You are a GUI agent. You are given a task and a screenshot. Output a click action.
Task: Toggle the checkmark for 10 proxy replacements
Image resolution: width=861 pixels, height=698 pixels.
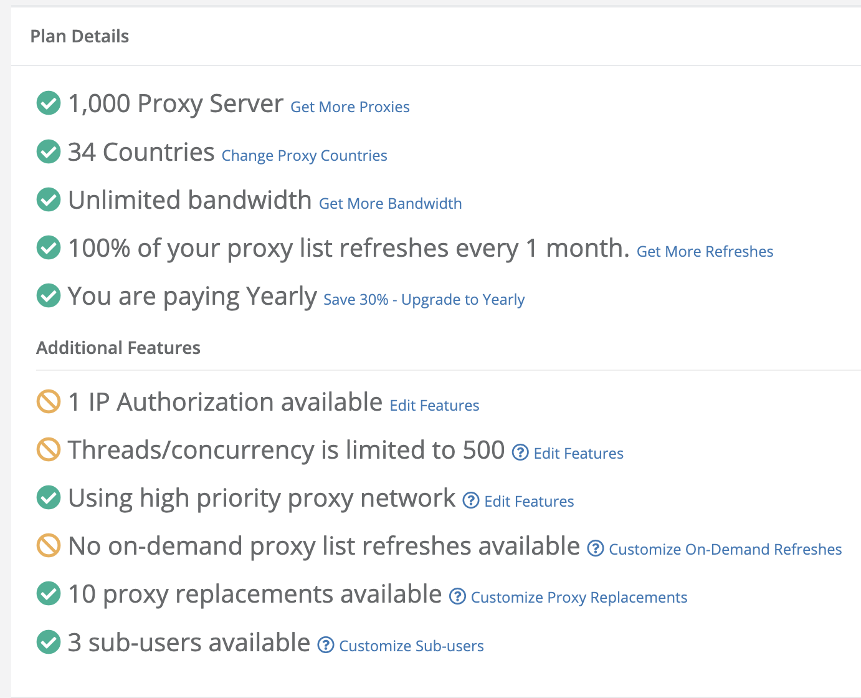click(48, 593)
